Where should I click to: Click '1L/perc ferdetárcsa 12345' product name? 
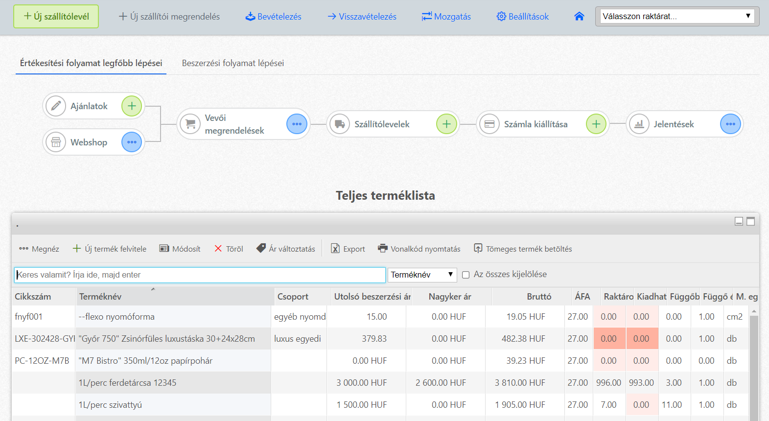click(127, 383)
